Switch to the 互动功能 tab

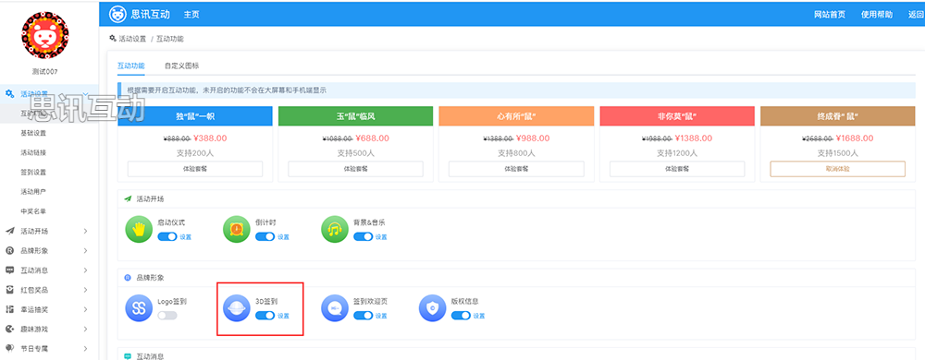pos(131,66)
